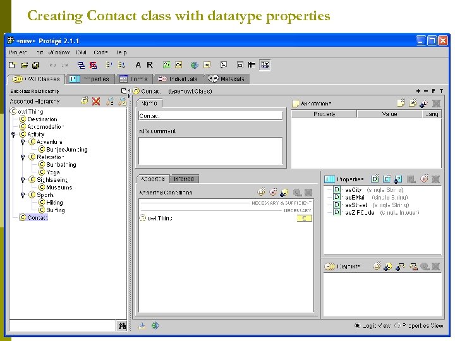
Task: Click create subclass icon in Asserted Hierarchy
Action: click(85, 101)
